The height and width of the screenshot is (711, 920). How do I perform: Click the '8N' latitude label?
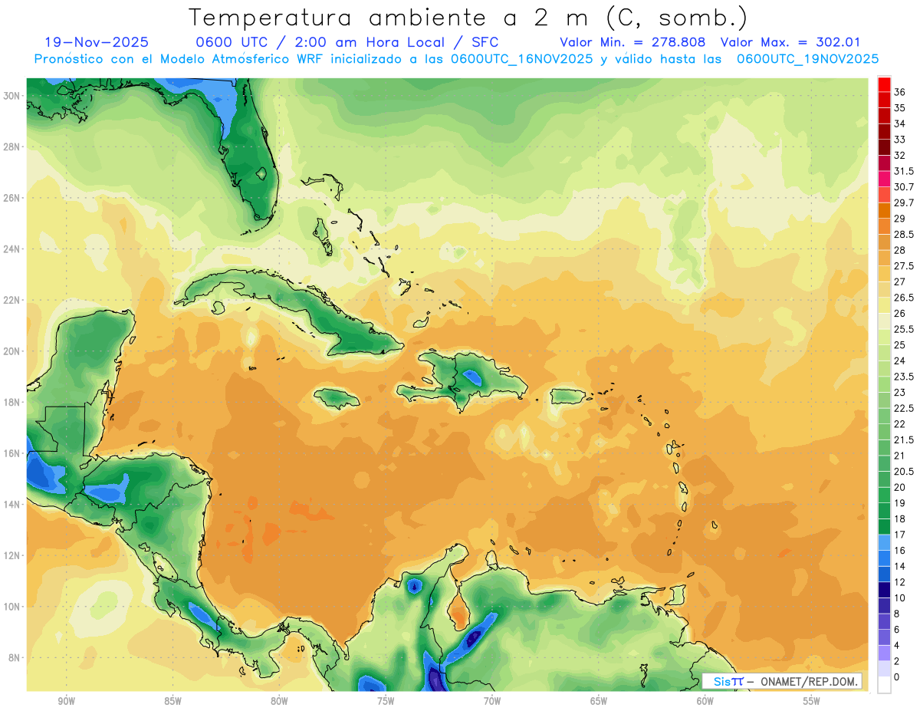coord(15,657)
